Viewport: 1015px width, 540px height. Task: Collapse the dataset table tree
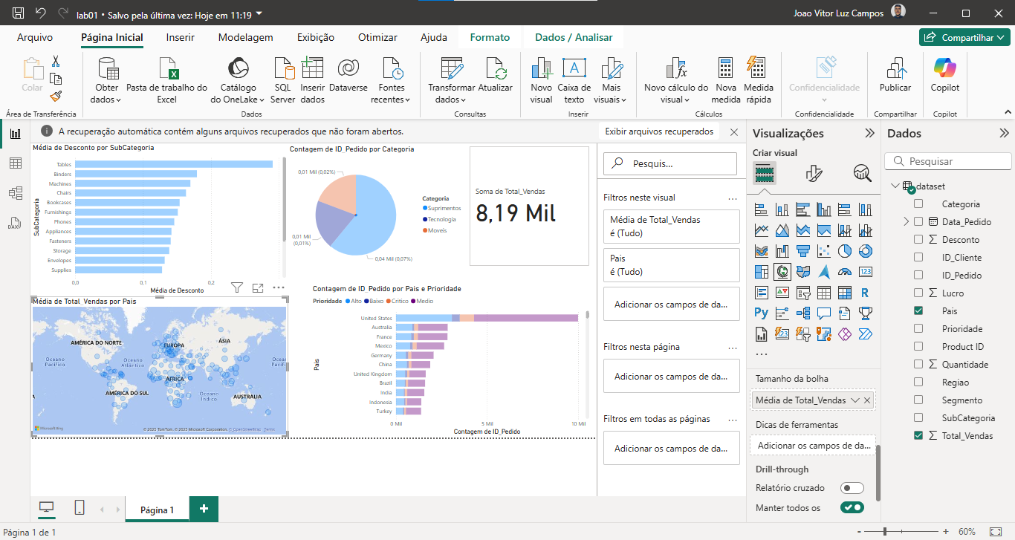pos(895,186)
